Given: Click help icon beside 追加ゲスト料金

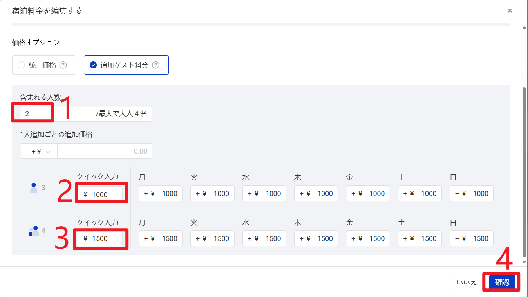Looking at the screenshot, I should 156,65.
